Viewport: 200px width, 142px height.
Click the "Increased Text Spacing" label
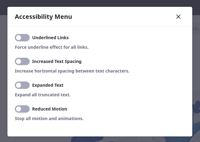pos(57,61)
